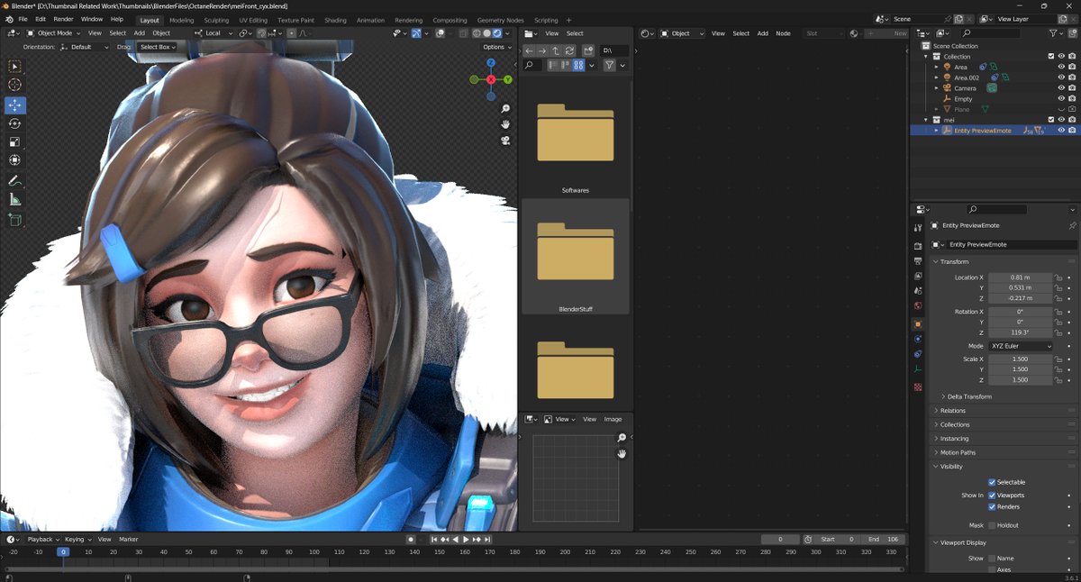Play the animation forward

click(x=466, y=540)
